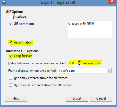Open Help for GIF export
The image size is (117, 107).
click(16, 98)
